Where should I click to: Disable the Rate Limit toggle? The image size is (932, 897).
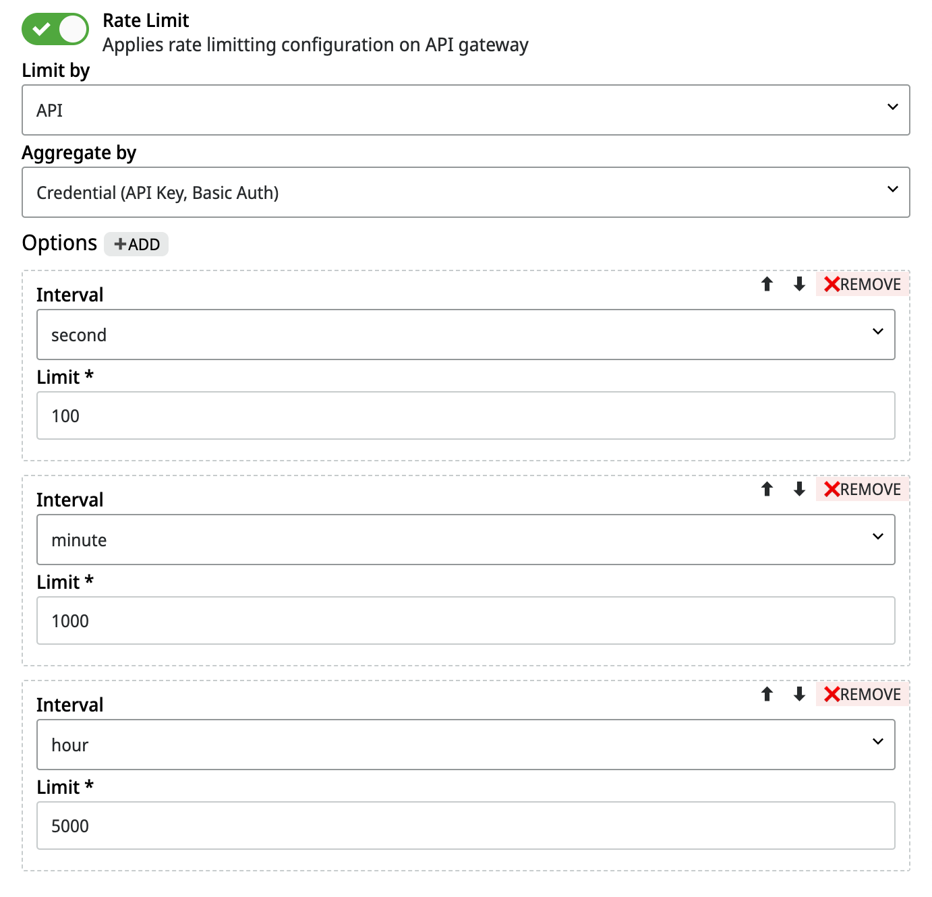tap(55, 30)
